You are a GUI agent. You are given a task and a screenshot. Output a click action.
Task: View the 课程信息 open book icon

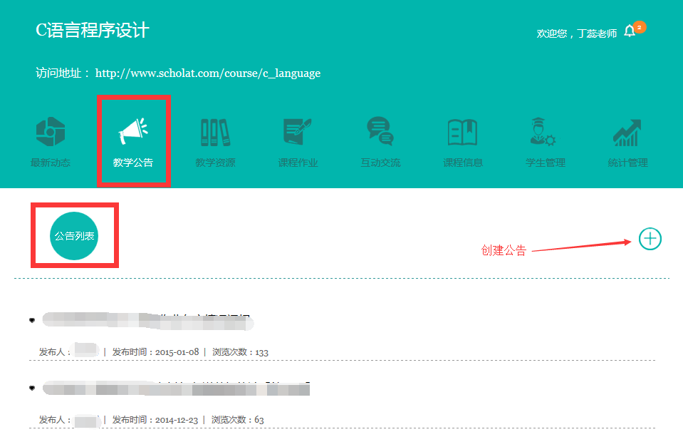pos(462,133)
